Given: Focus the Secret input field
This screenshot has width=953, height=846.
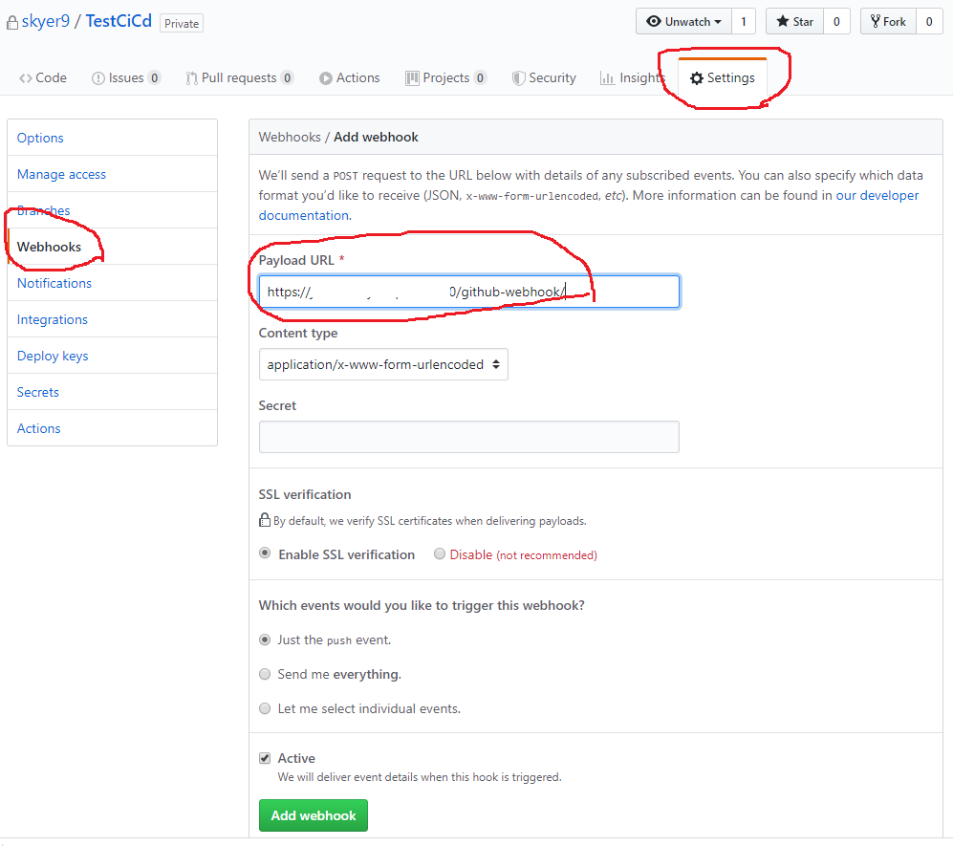Looking at the screenshot, I should tap(469, 437).
